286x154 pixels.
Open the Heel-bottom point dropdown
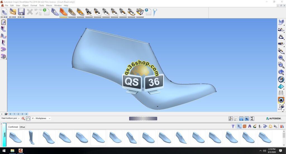coord(10,118)
